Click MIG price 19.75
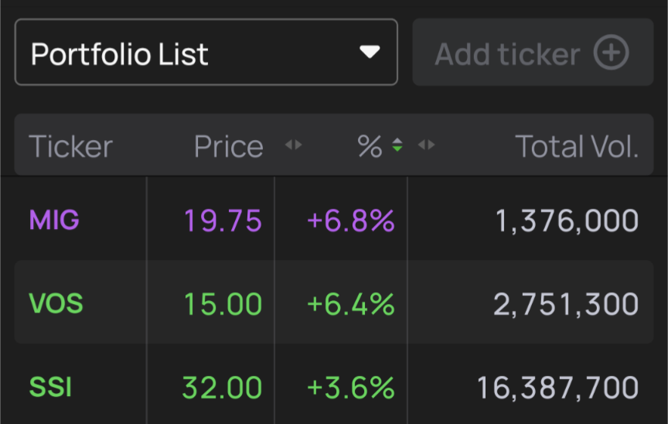Screen dimensions: 668x424 223,221
